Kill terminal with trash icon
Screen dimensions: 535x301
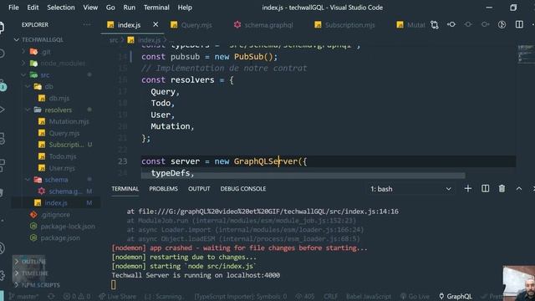tap(502, 189)
